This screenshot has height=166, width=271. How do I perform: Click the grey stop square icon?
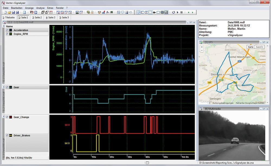click(181, 12)
